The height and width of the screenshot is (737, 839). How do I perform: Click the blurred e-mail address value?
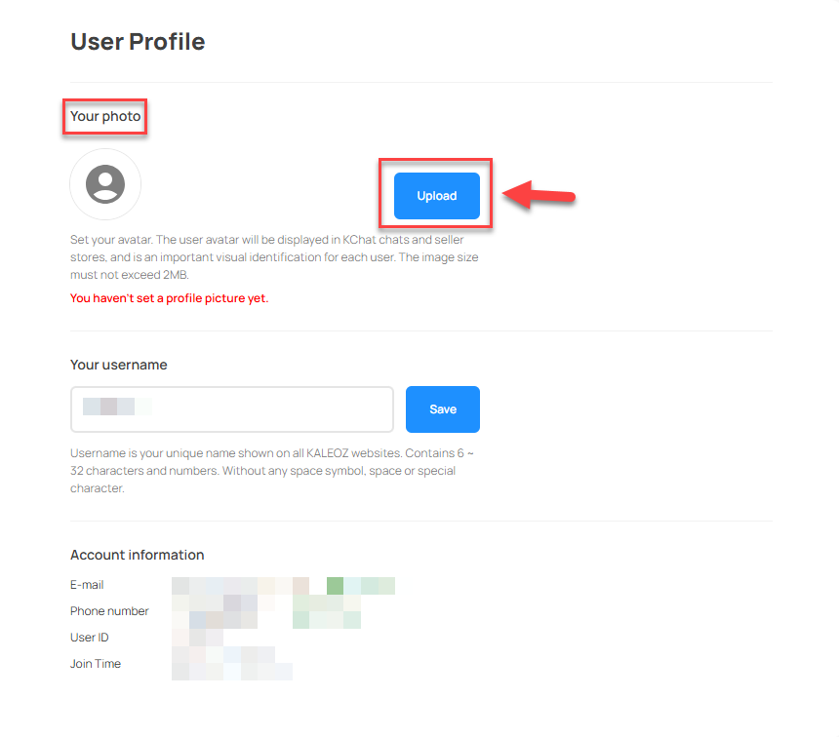point(283,586)
